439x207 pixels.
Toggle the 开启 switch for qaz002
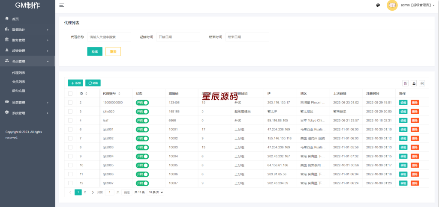[142, 138]
